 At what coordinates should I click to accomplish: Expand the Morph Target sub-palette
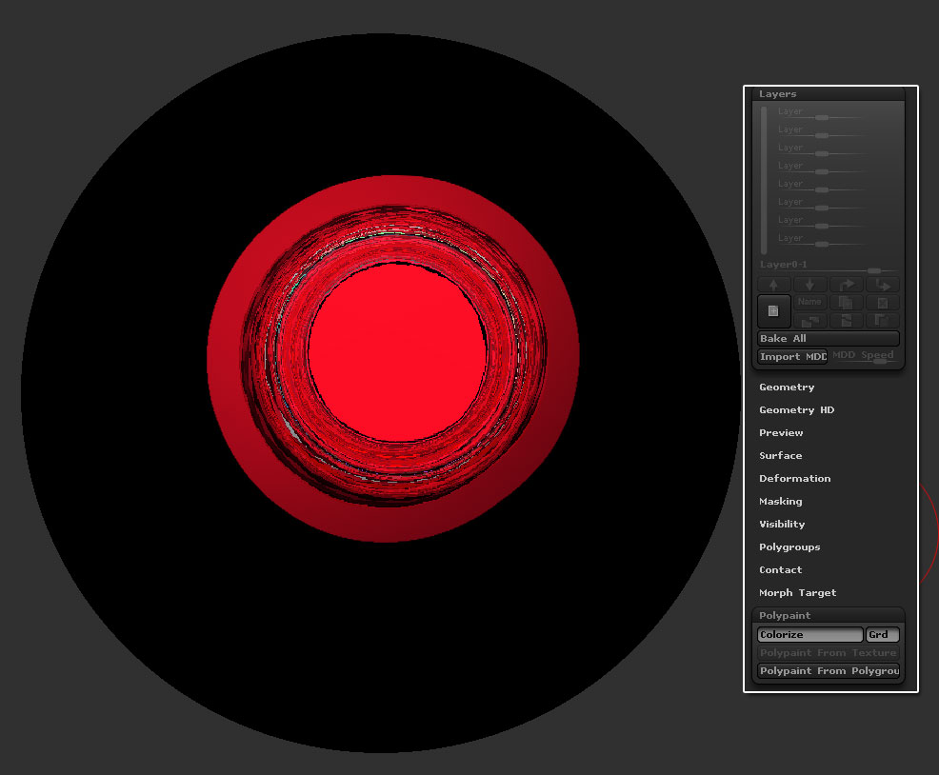pyautogui.click(x=797, y=592)
